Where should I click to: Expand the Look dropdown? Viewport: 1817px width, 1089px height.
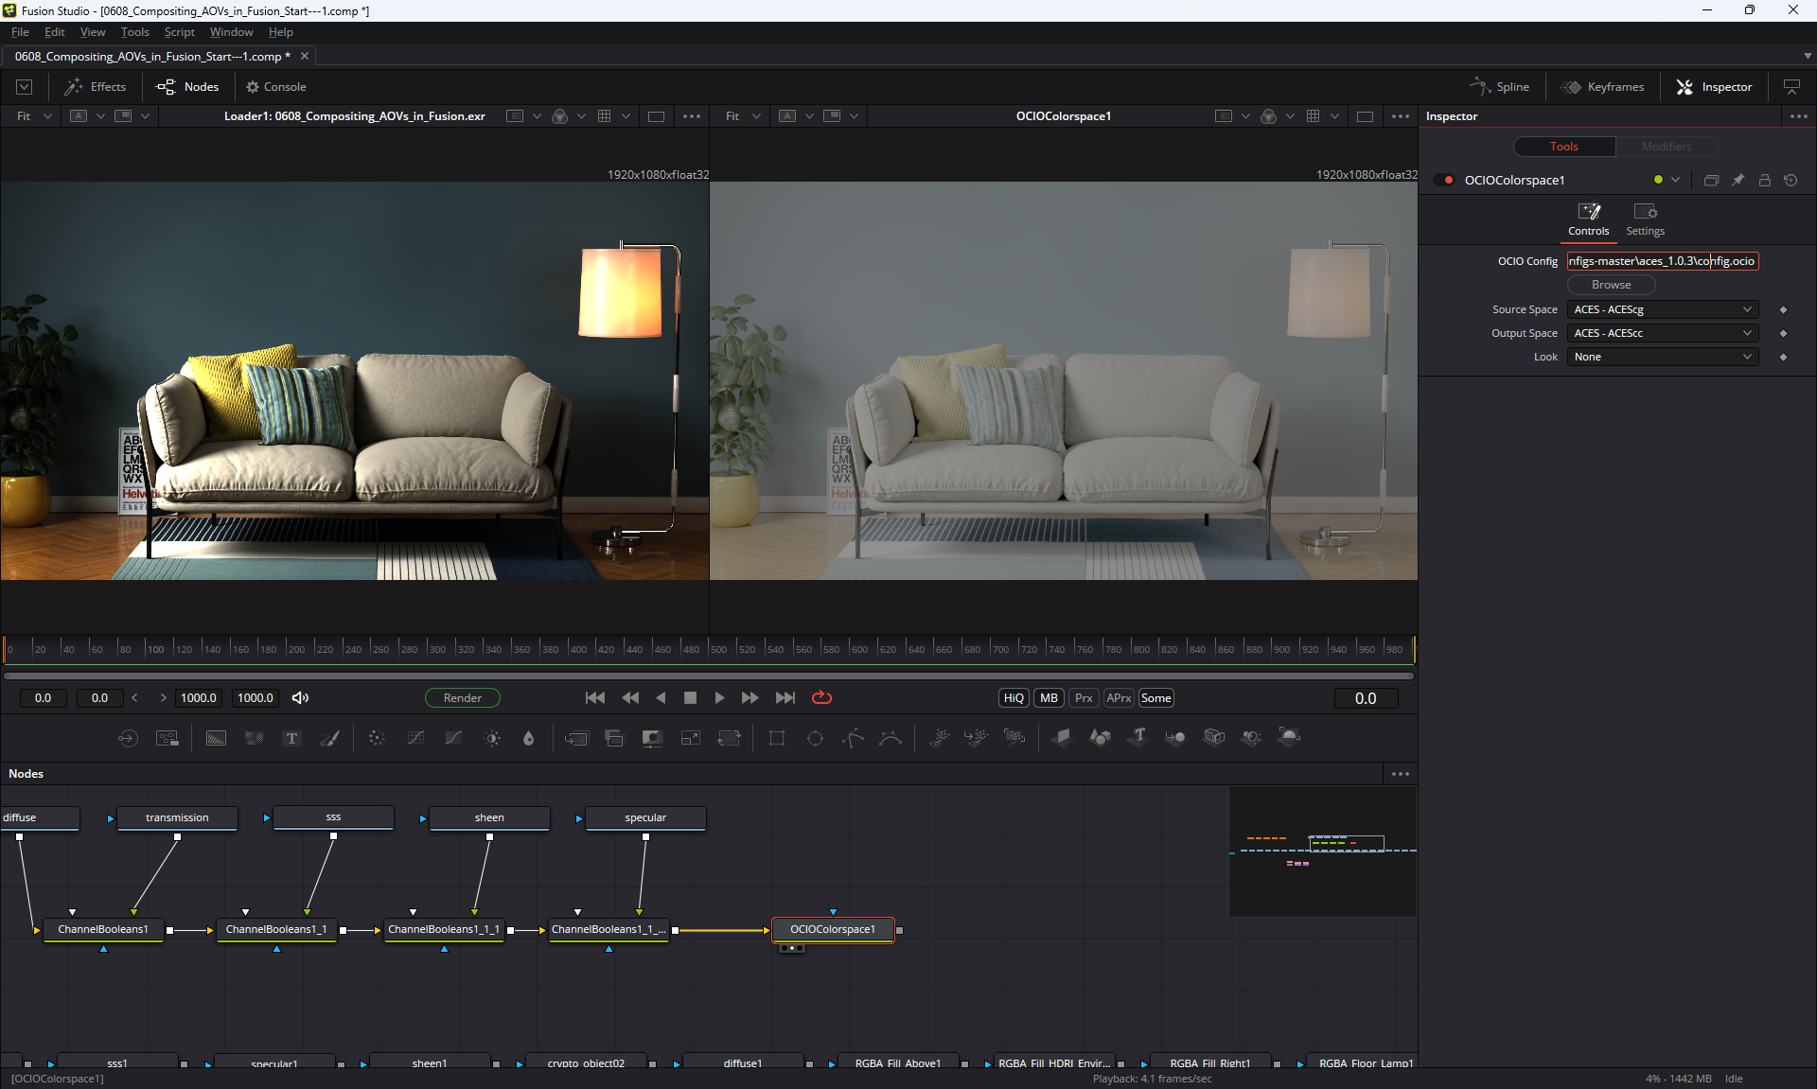click(x=1662, y=357)
